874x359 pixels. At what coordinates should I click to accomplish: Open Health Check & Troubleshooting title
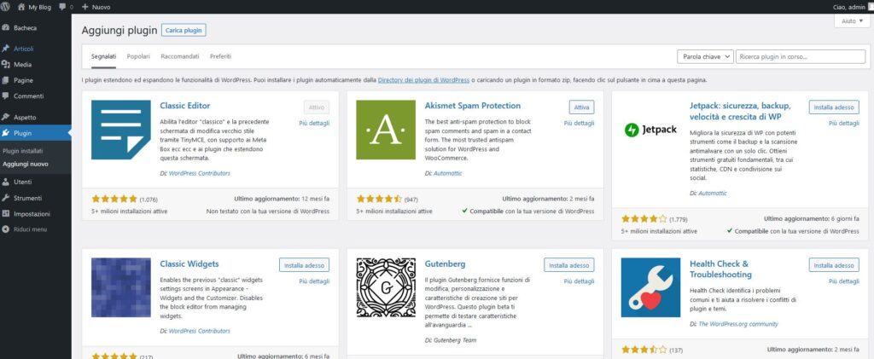click(720, 269)
